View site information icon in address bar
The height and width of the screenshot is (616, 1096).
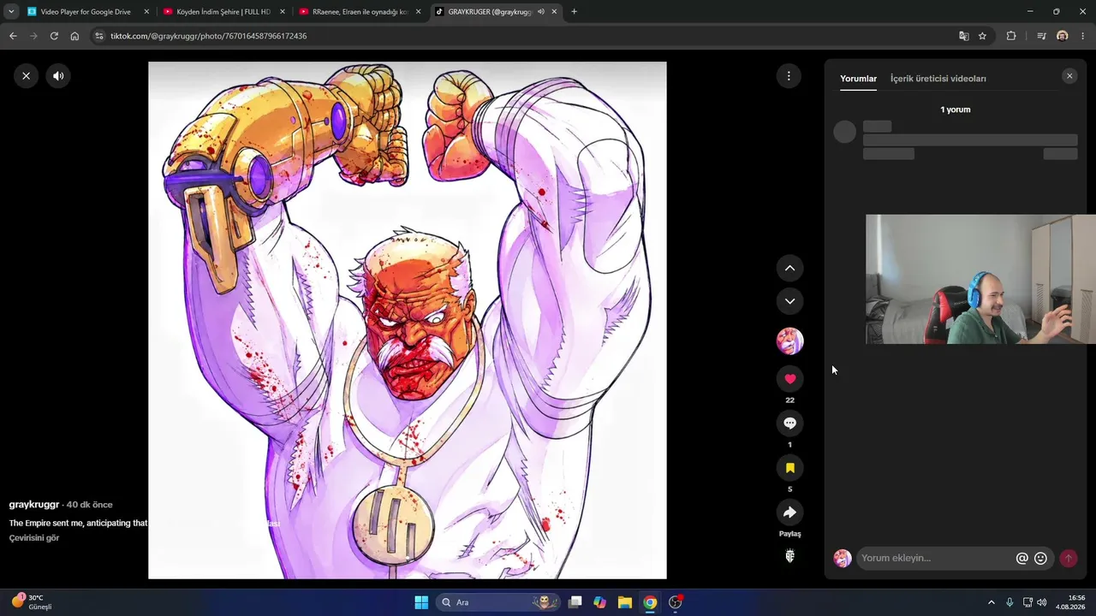point(99,36)
